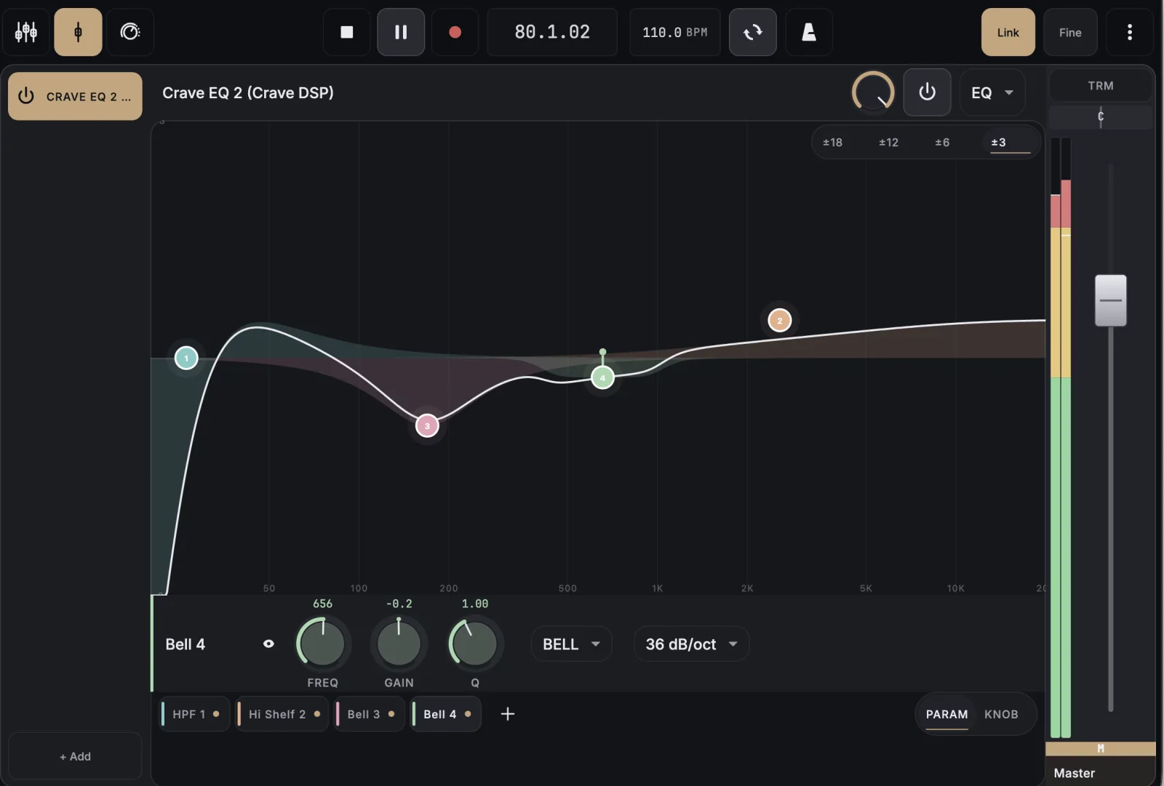Screen dimensions: 1164x786
Task: Open the 36 dB/oct slope dropdown
Action: [691, 644]
